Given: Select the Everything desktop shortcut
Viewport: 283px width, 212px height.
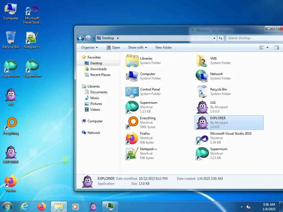Looking at the screenshot, I should [11, 126].
